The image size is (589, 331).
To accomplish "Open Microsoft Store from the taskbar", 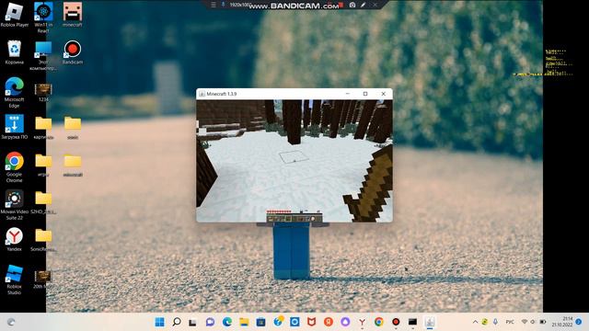I will (x=260, y=322).
